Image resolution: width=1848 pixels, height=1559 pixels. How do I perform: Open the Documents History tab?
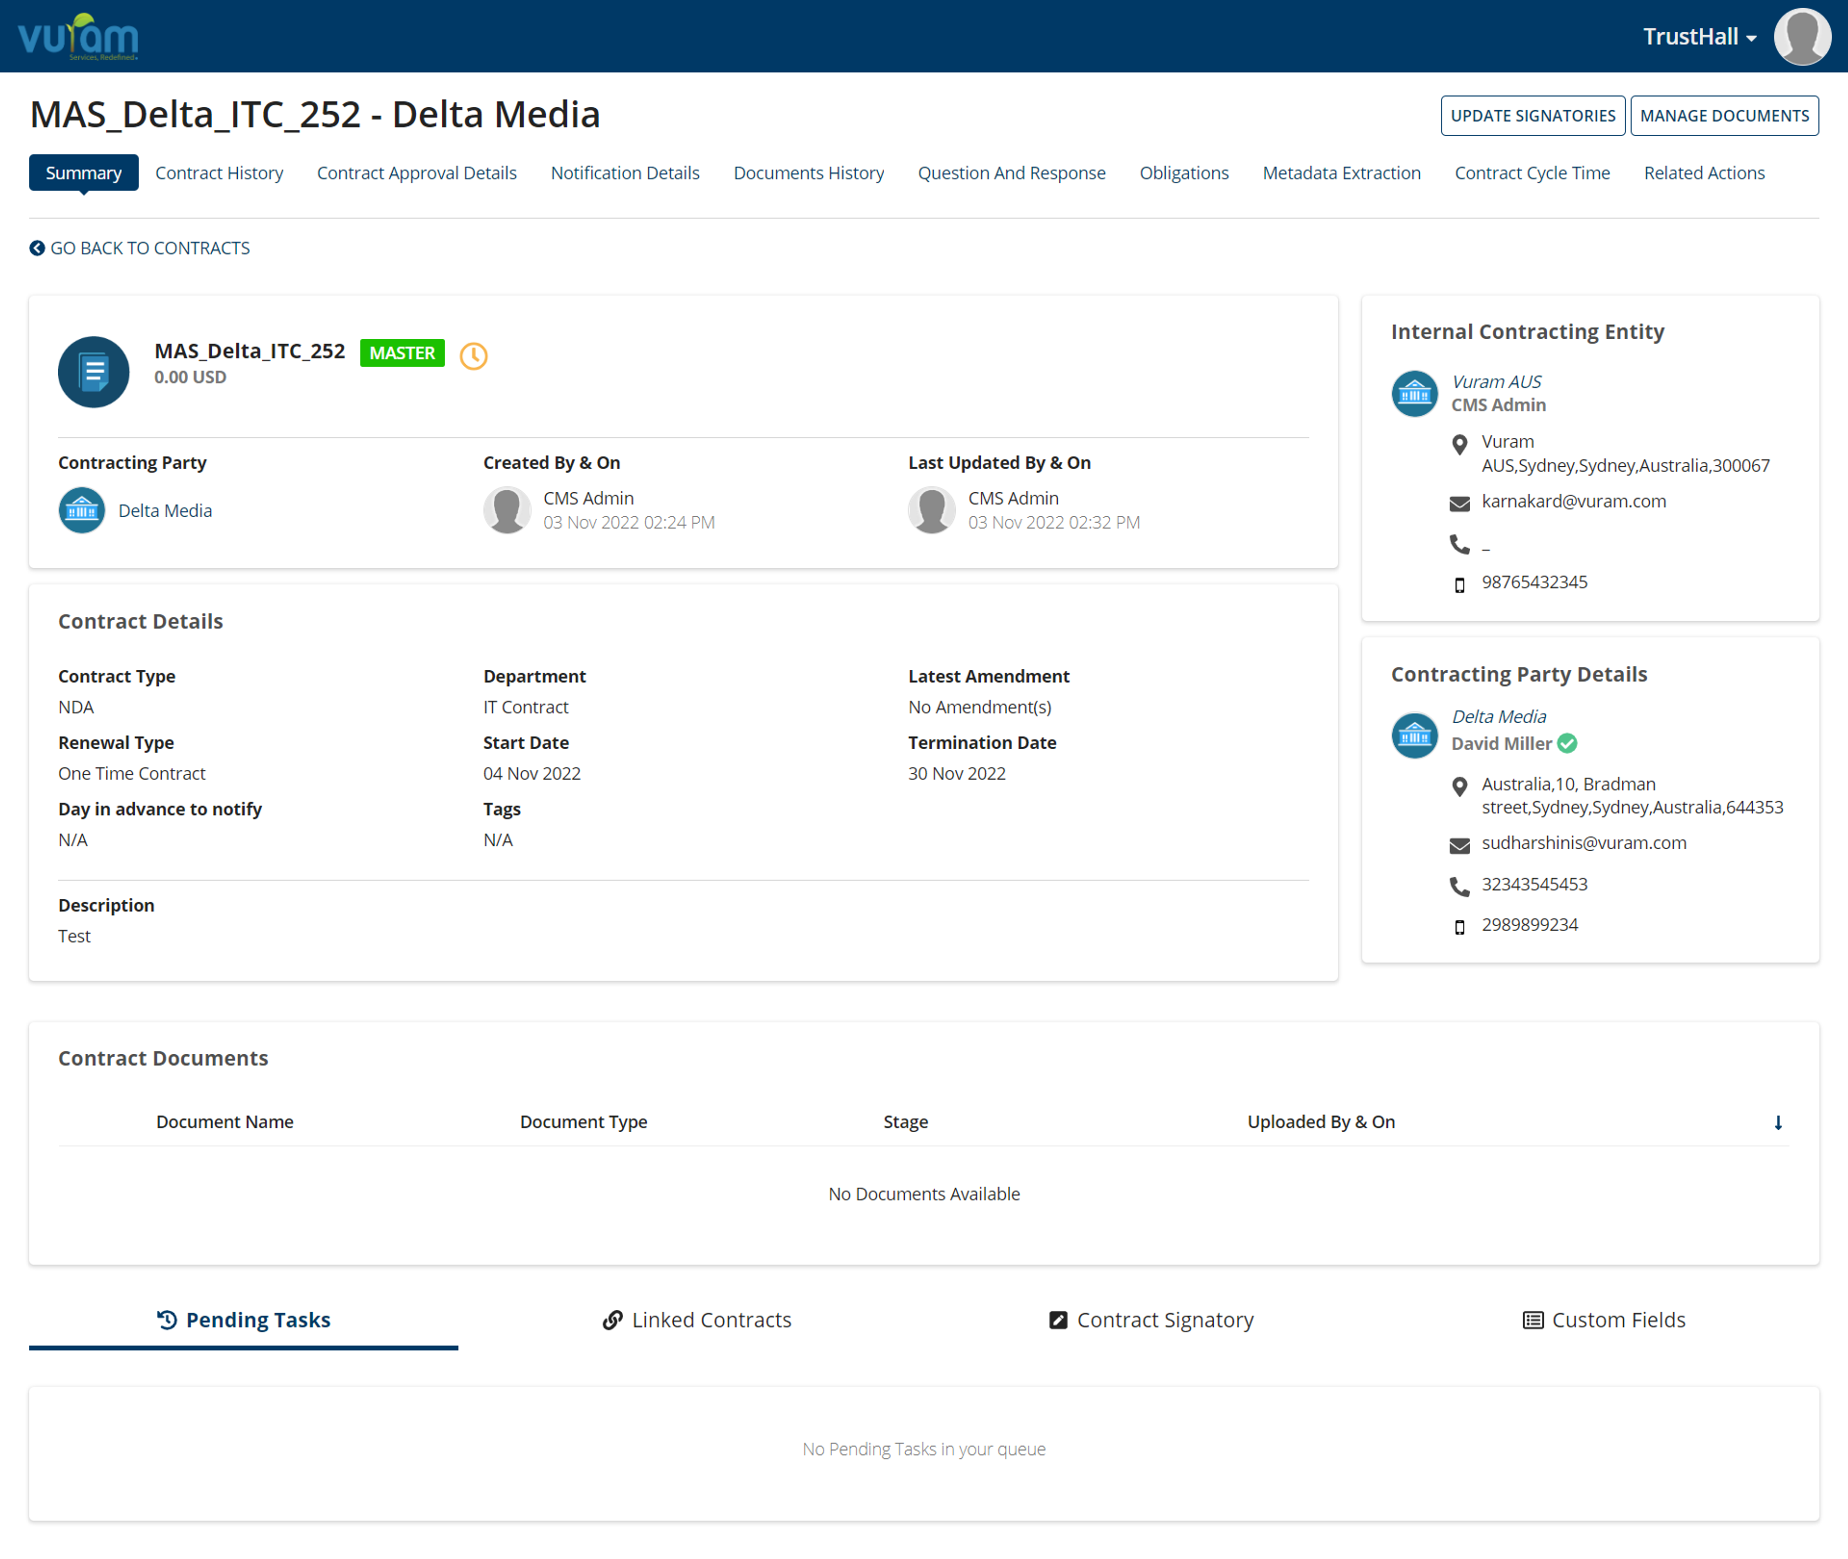click(x=808, y=172)
